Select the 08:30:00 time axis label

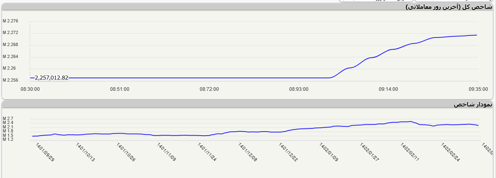click(30, 89)
